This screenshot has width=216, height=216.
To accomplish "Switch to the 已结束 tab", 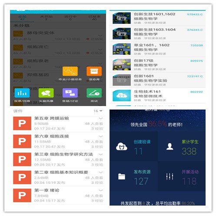I will click(x=94, y=18).
